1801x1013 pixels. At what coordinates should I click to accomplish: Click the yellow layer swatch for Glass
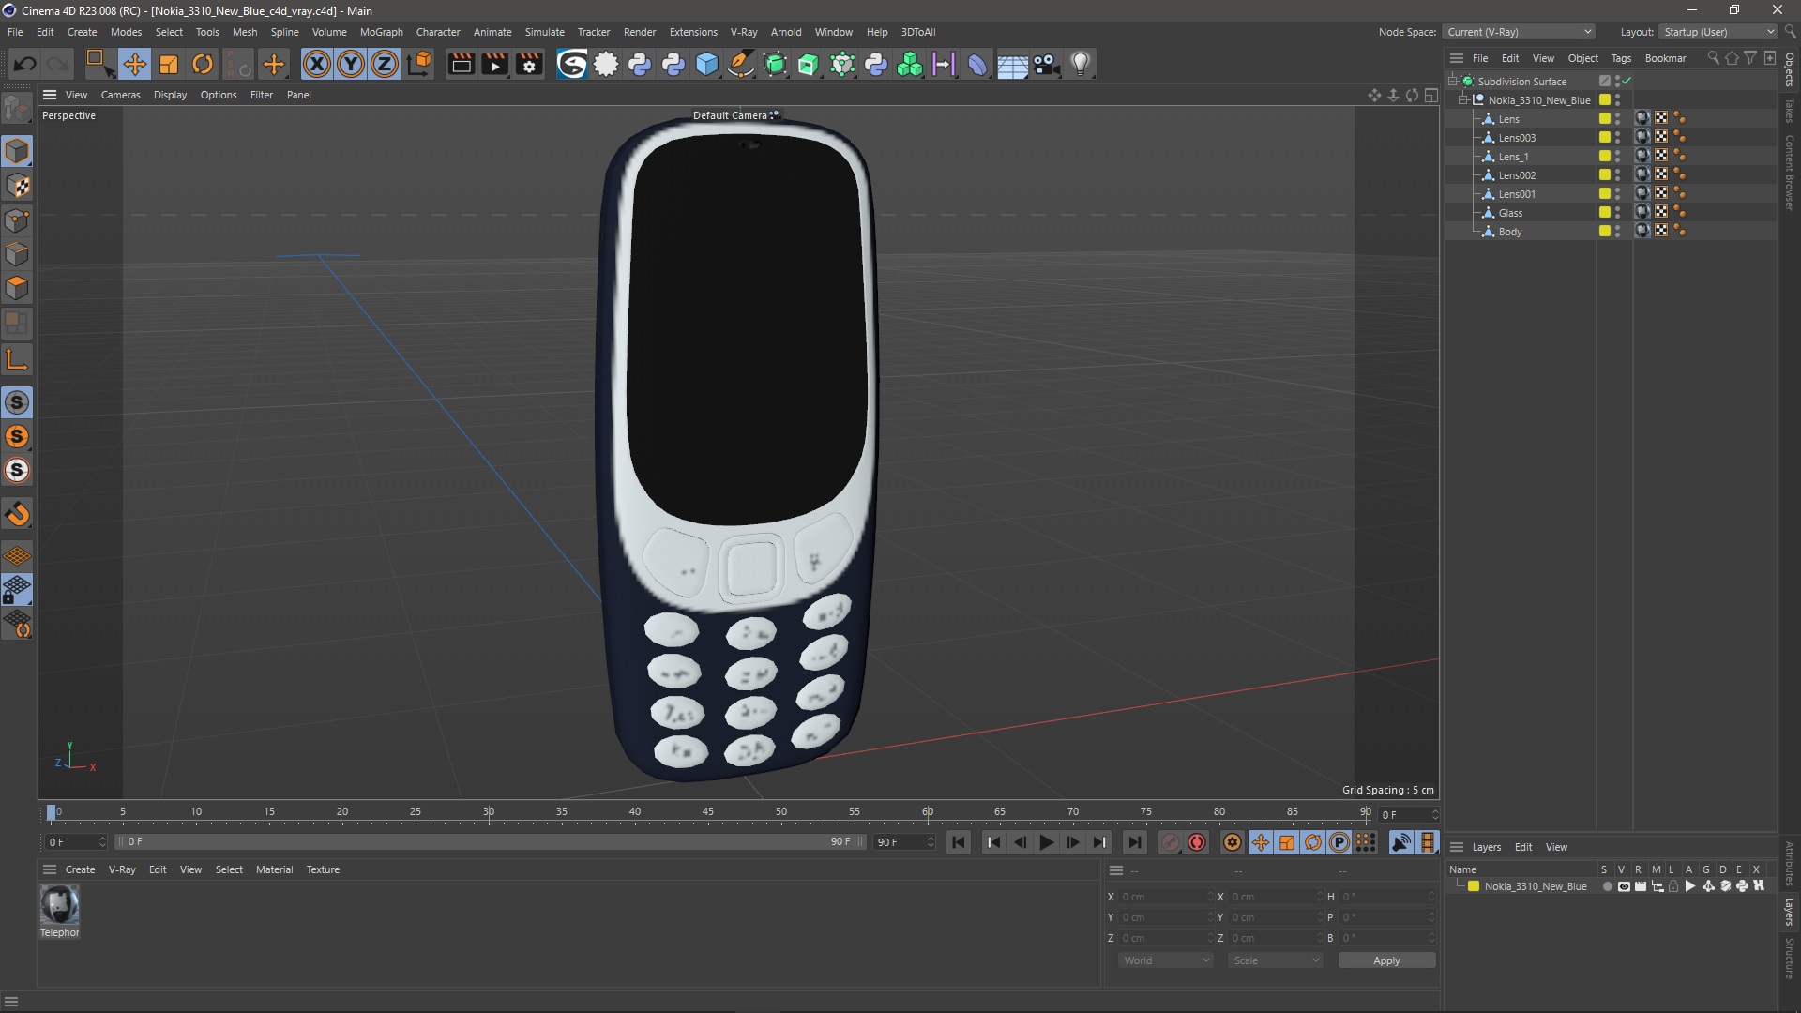click(1605, 213)
